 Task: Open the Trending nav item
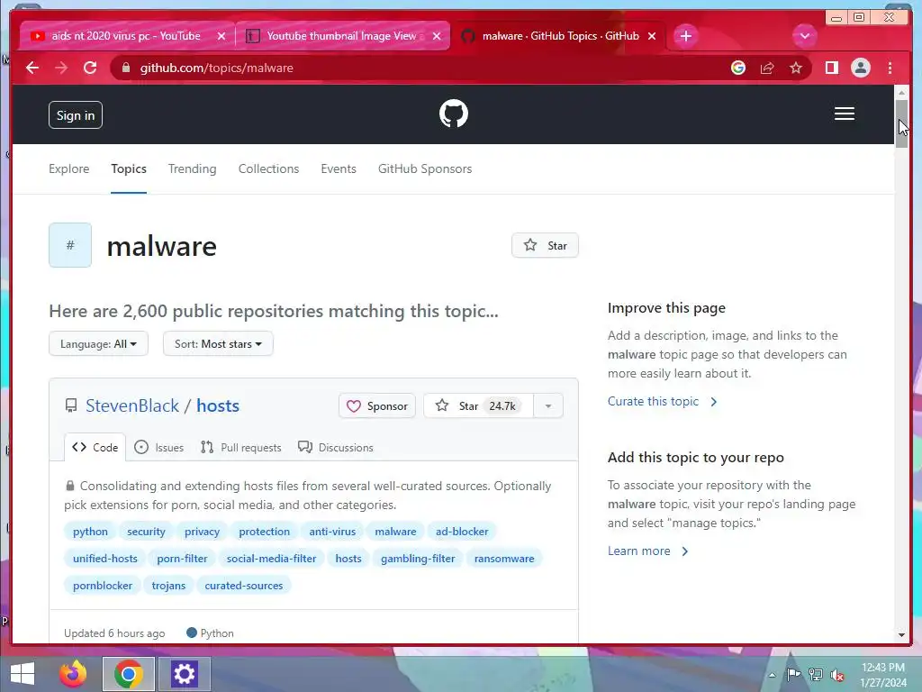click(x=193, y=168)
